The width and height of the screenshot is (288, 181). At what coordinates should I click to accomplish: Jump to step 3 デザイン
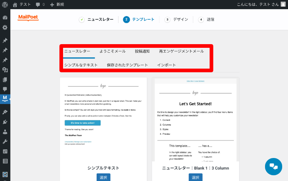[x=176, y=19]
